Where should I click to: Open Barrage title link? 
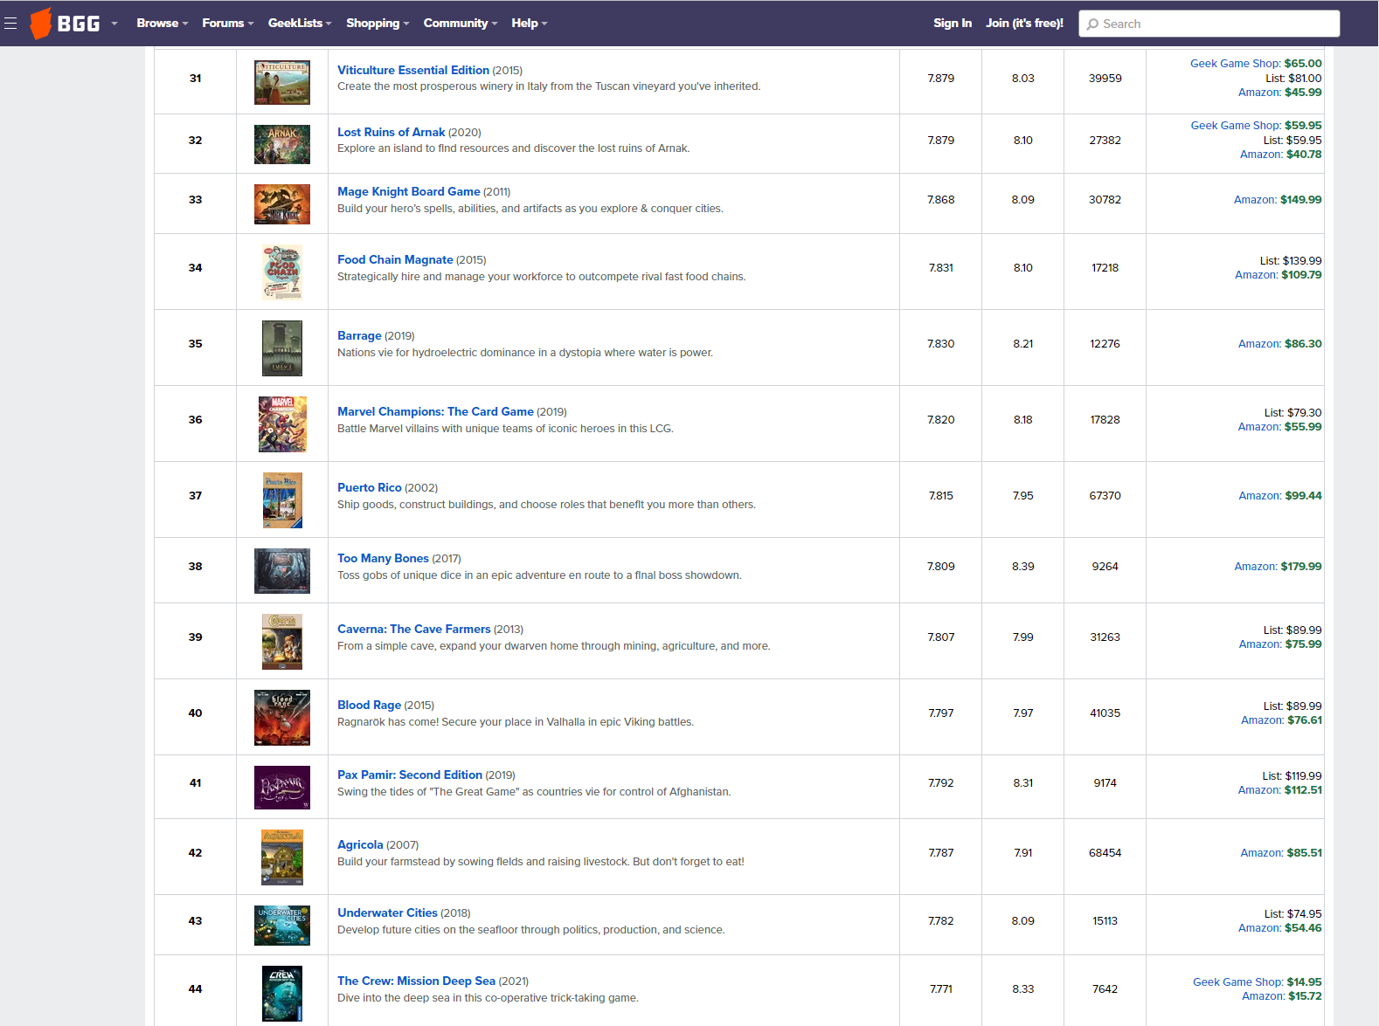(359, 335)
